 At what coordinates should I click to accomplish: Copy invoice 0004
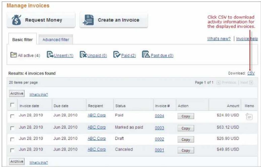(186, 116)
